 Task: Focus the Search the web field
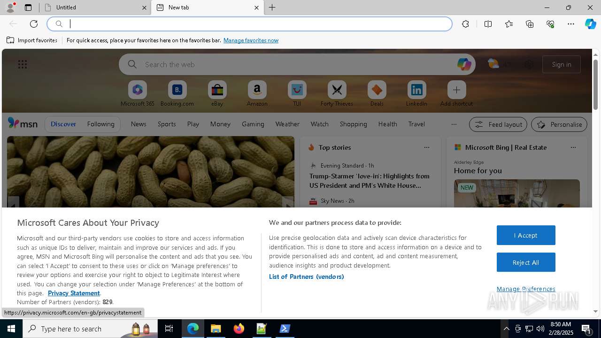click(x=297, y=64)
